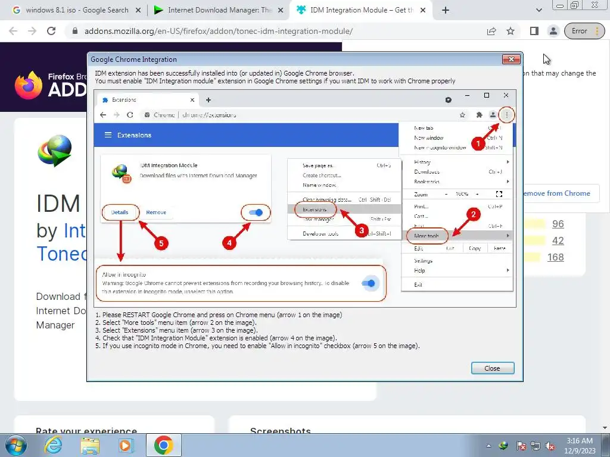Viewport: 610px width, 457px height.
Task: View site info via the lock icon
Action: pos(76,31)
